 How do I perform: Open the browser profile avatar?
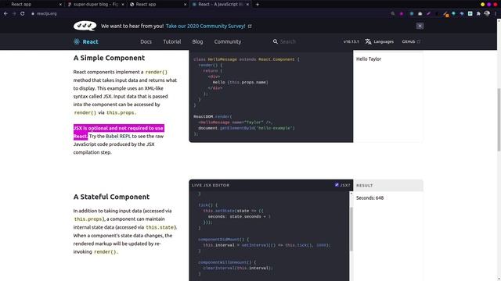(x=487, y=14)
